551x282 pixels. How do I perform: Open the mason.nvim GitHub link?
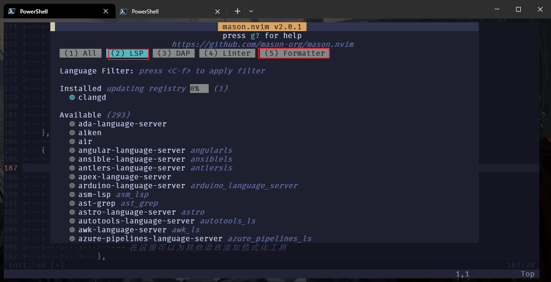(262, 45)
